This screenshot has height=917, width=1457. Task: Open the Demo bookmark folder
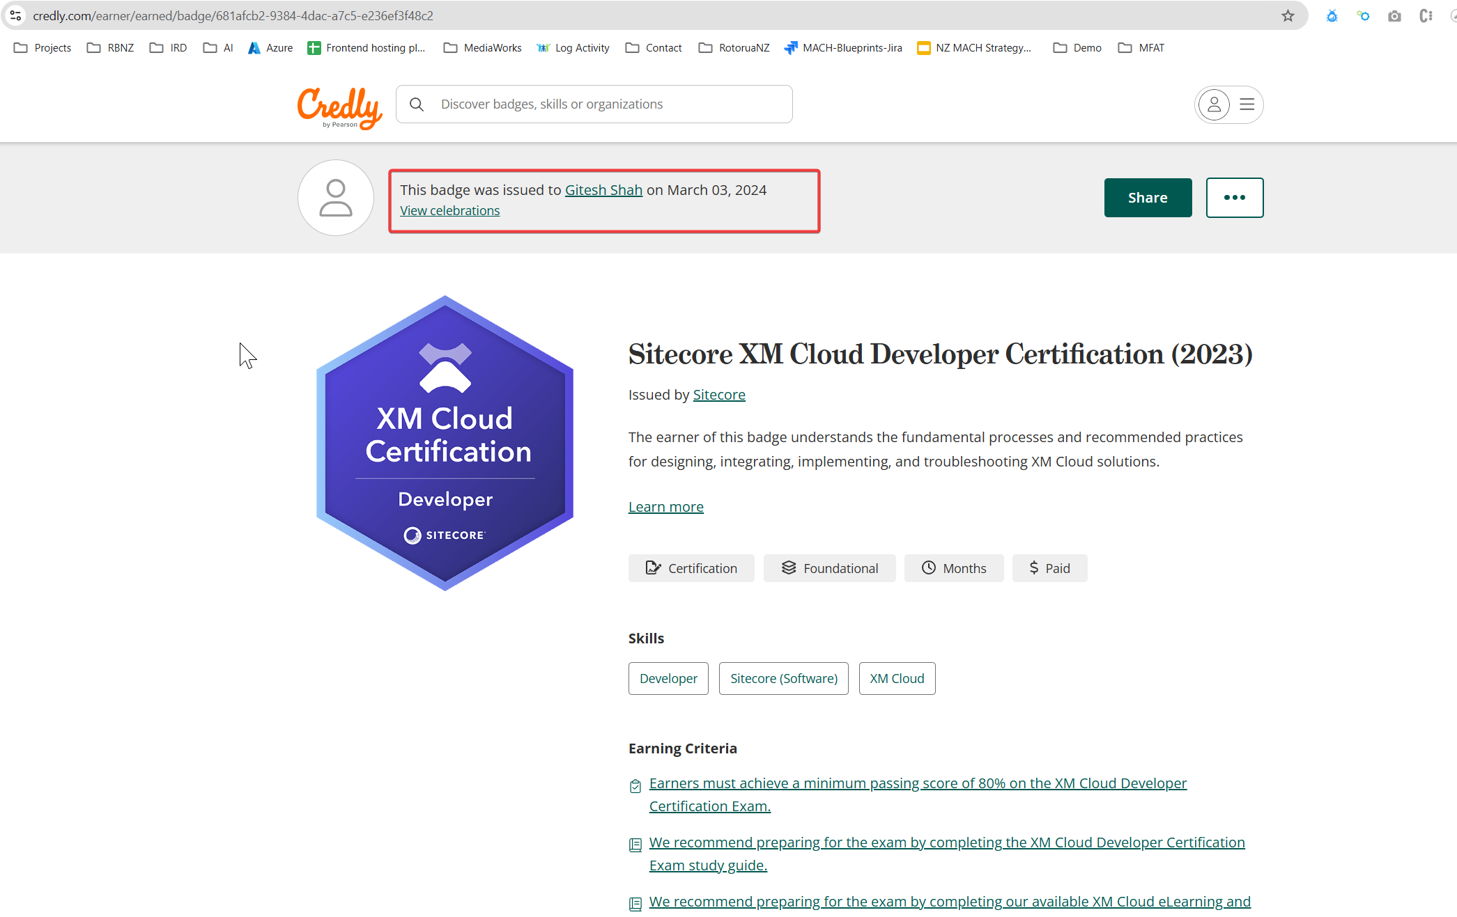pyautogui.click(x=1077, y=47)
